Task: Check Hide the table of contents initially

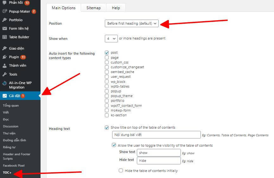Action: pos(121,170)
